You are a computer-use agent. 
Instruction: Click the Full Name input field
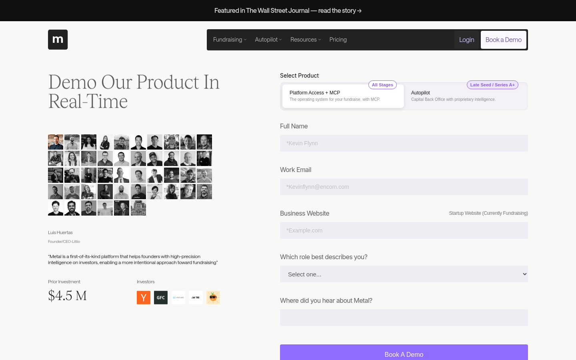click(404, 143)
